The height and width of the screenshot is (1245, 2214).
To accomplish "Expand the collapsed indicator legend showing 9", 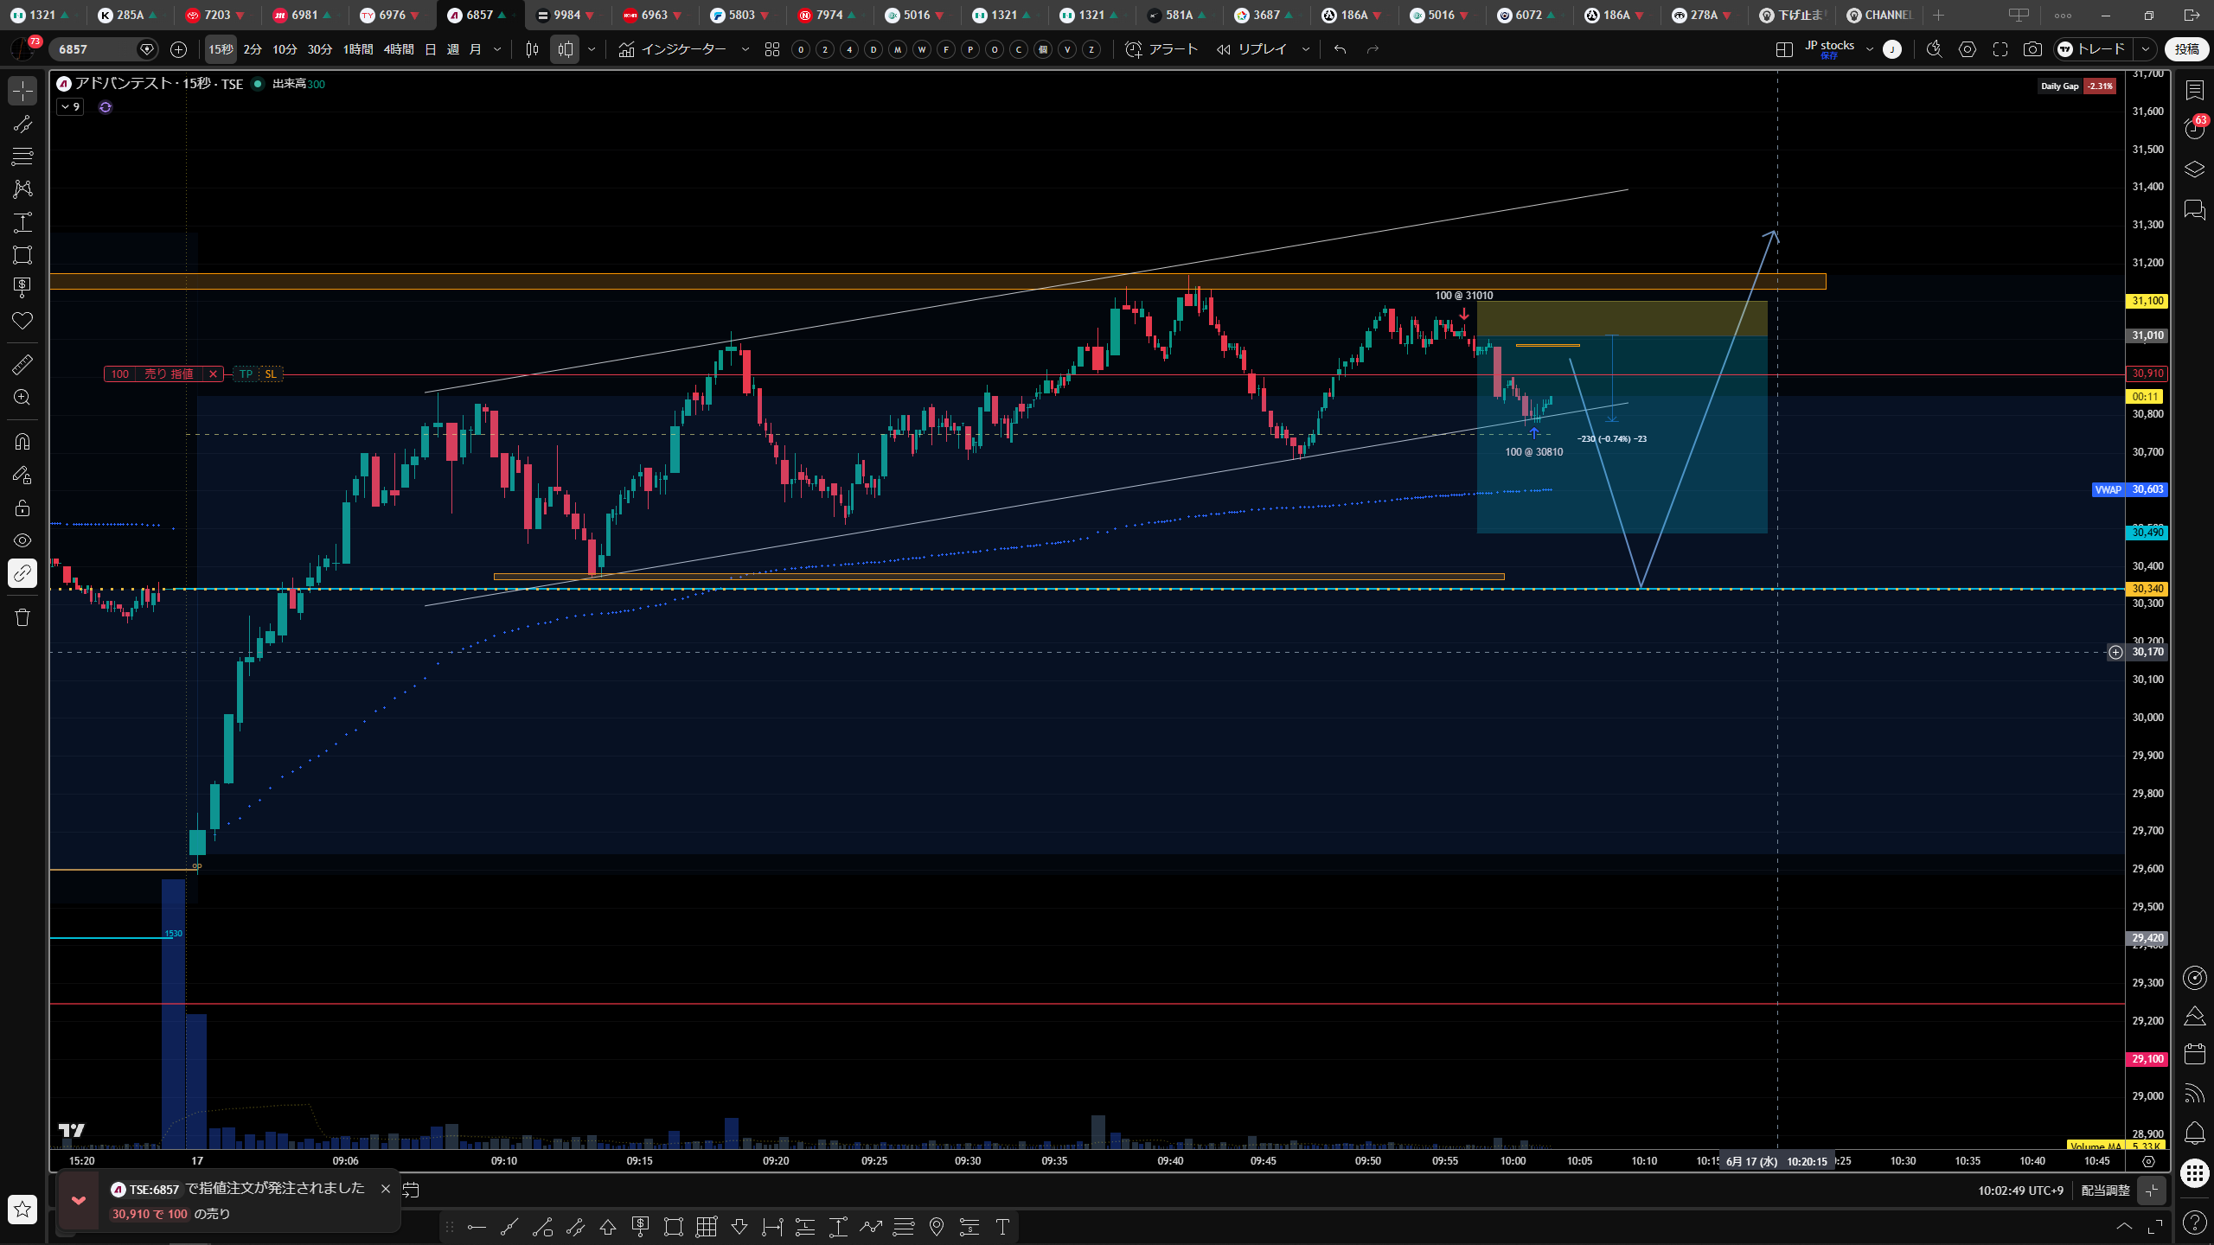I will (x=70, y=107).
